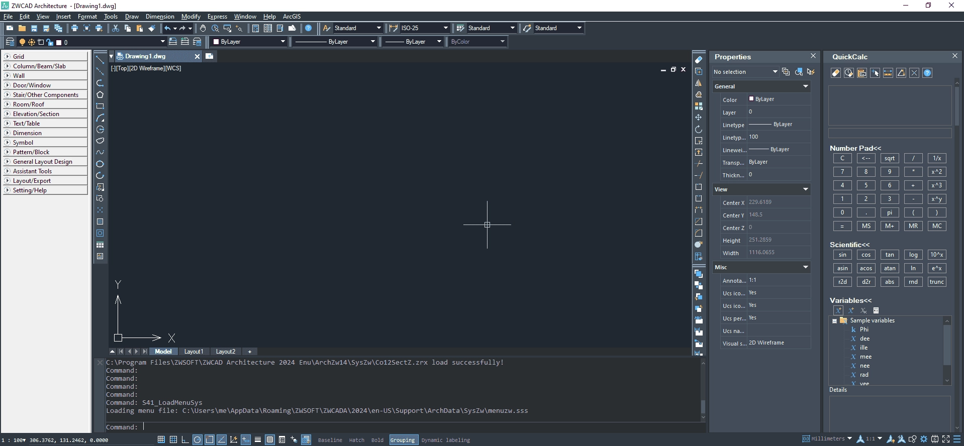Click the MS memory store button
The image size is (964, 446).
coord(866,226)
